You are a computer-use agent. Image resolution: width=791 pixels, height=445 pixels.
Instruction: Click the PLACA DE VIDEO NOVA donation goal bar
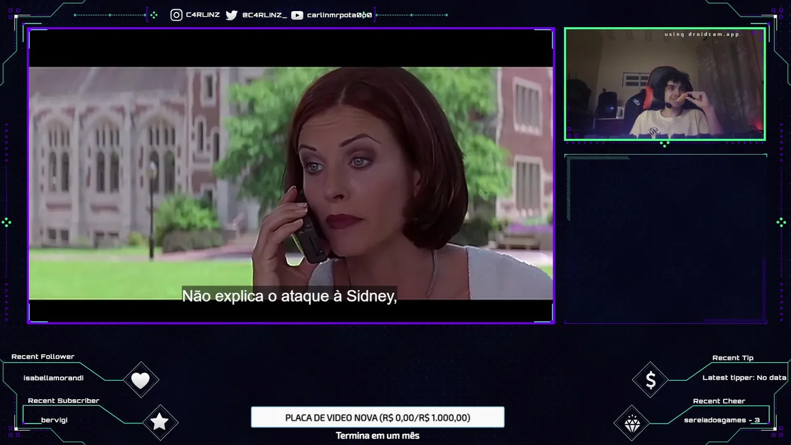tap(378, 417)
